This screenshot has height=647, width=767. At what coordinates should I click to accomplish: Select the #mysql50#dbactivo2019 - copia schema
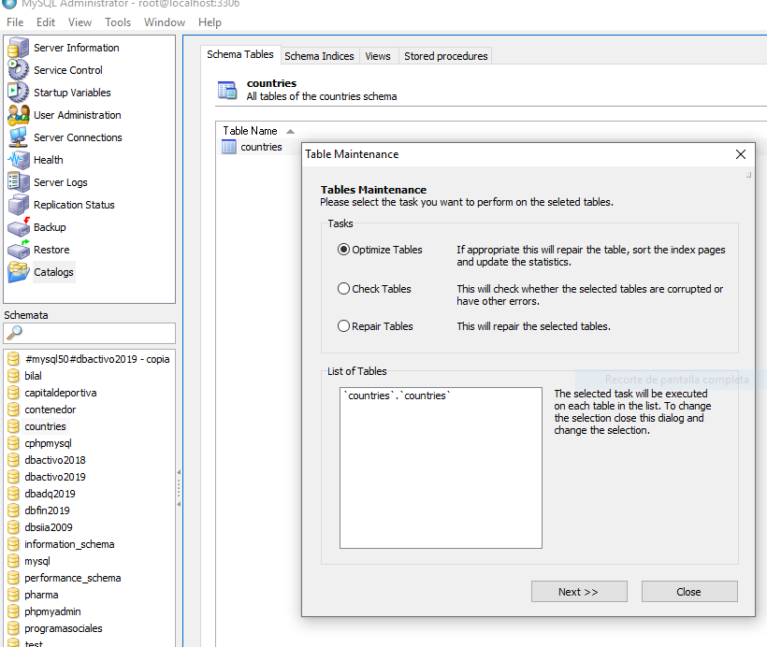tap(97, 359)
